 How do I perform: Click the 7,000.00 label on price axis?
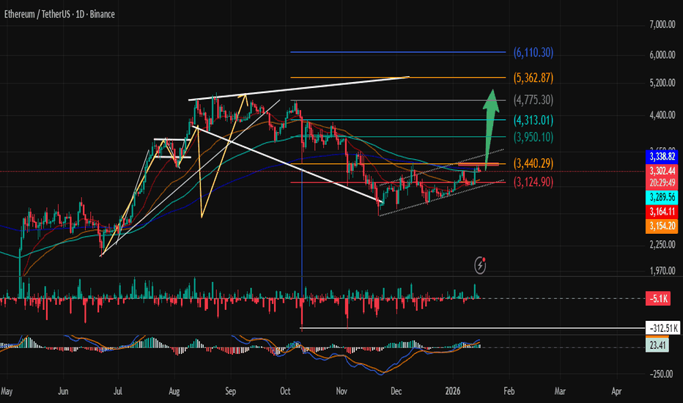coord(660,25)
